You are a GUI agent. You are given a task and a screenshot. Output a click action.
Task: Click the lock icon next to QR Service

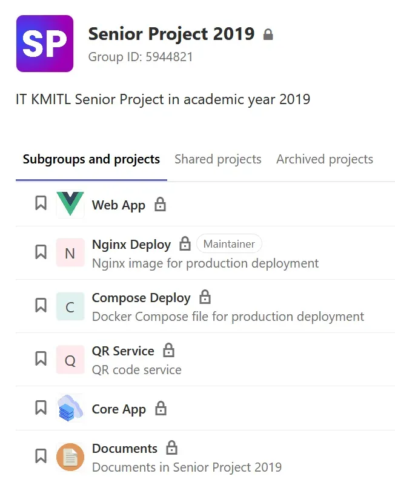(168, 350)
